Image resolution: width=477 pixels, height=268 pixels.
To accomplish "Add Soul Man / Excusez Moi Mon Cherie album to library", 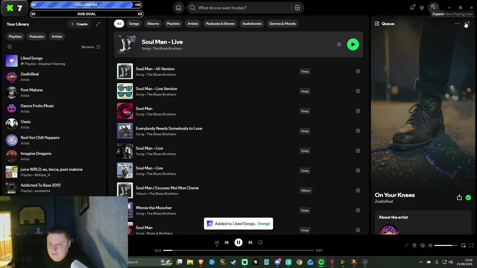I will 358,190.
